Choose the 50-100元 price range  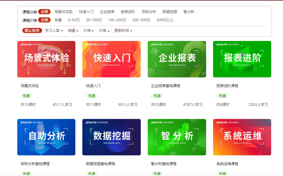coord(94,20)
